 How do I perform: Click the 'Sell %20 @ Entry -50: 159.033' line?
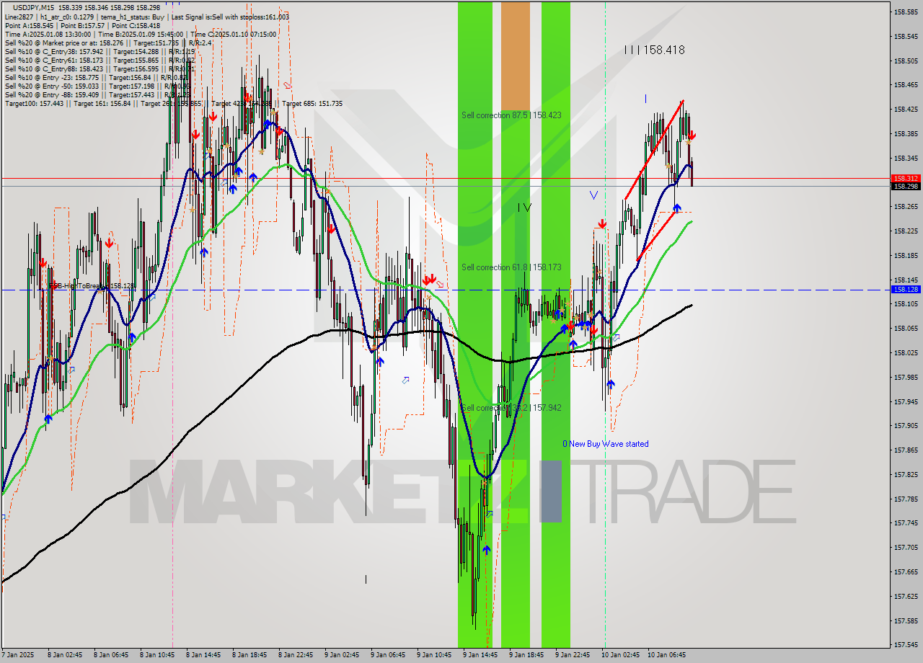click(x=97, y=86)
